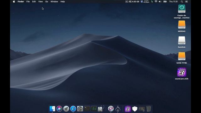Open System Preferences gear in Dock
Viewport: 201px width, 113px height.
[80, 109]
